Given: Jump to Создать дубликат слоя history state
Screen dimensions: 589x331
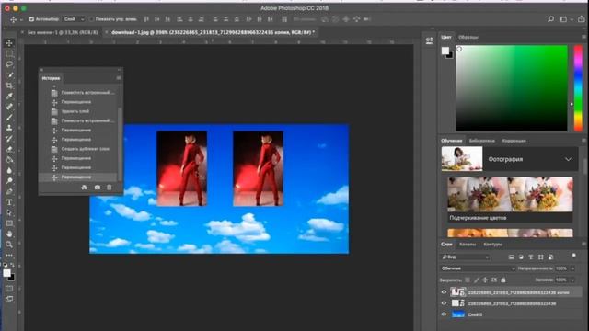Looking at the screenshot, I should click(x=86, y=149).
